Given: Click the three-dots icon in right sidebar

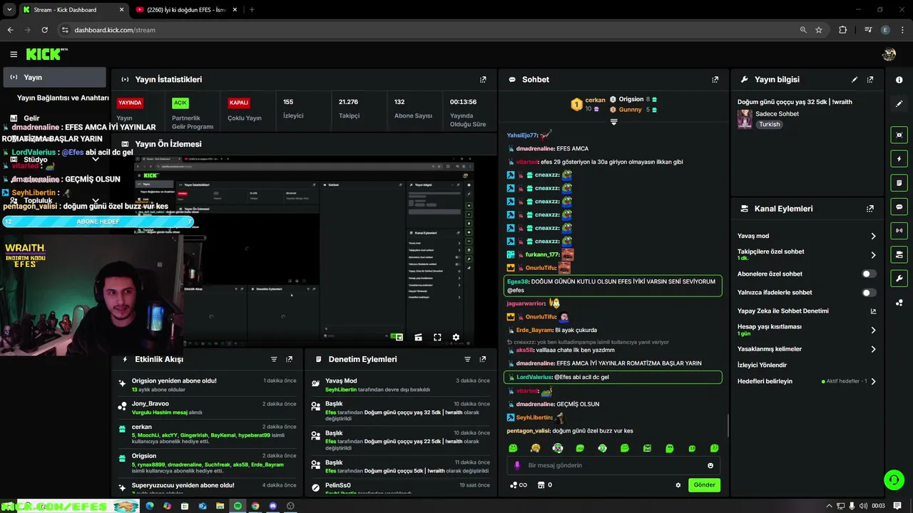Looking at the screenshot, I should click(x=899, y=302).
